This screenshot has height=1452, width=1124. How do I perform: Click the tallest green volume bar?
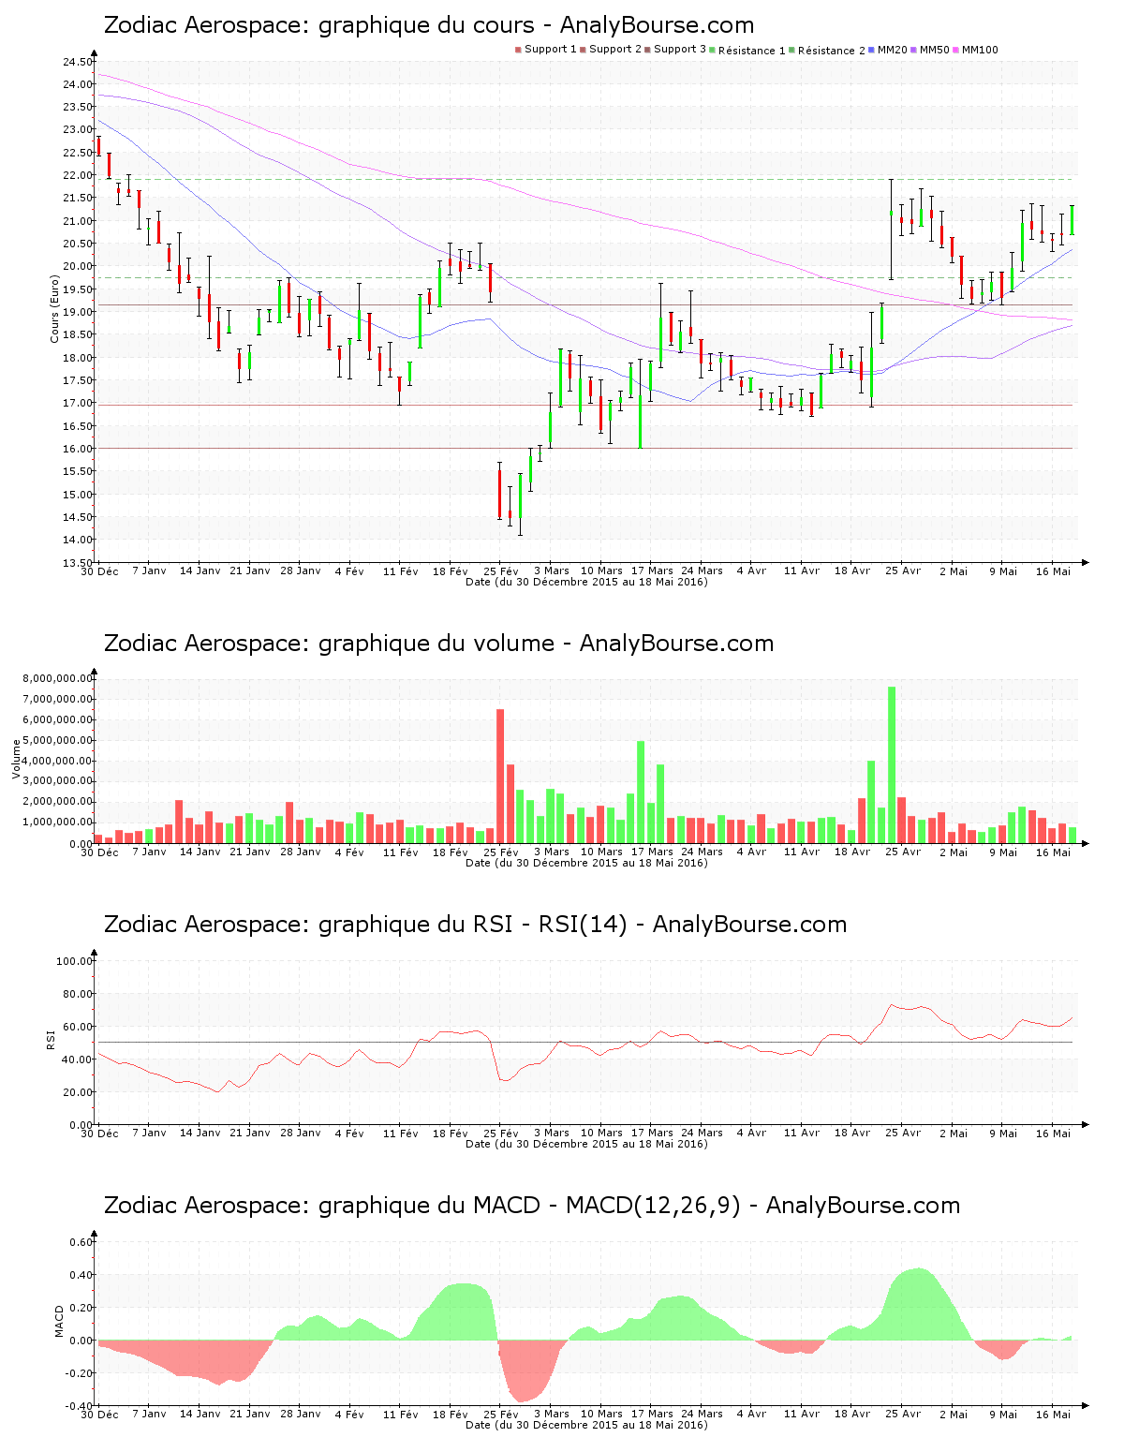[892, 764]
